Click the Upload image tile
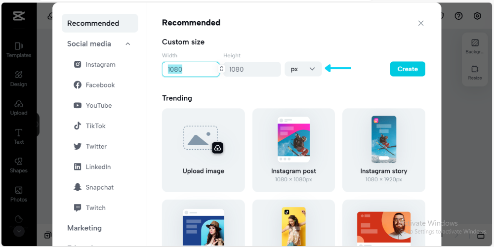 coord(203,150)
